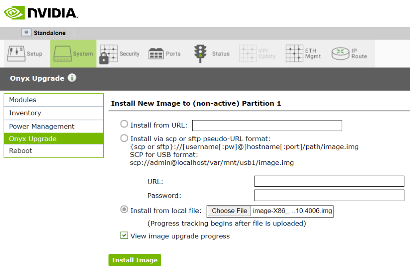Viewport: 410px width, 273px height.
Task: Click the green Install Image button
Action: pyautogui.click(x=135, y=260)
